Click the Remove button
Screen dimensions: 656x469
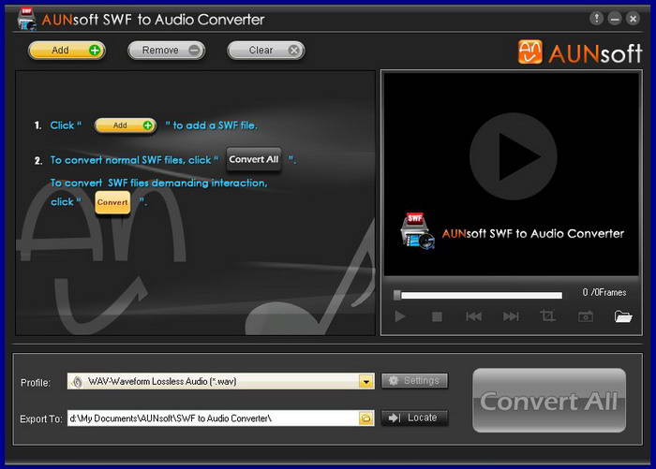[166, 51]
